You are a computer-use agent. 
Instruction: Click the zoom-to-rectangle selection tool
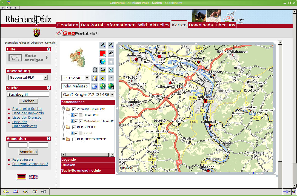pyautogui.click(x=103, y=53)
